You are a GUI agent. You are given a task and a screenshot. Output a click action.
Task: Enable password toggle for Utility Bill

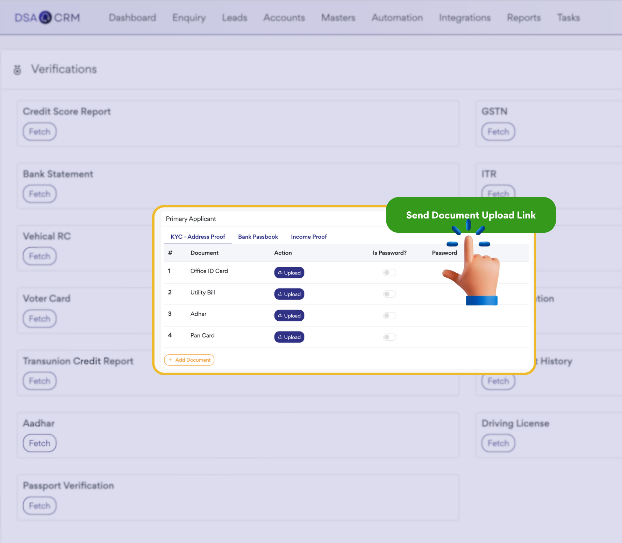pos(389,294)
